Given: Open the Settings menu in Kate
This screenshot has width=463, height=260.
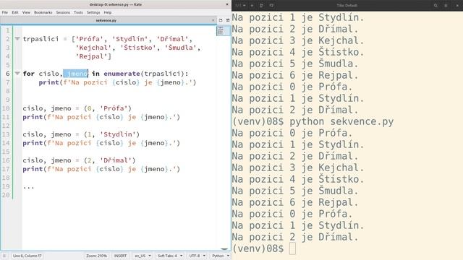Looking at the screenshot, I should (x=93, y=12).
